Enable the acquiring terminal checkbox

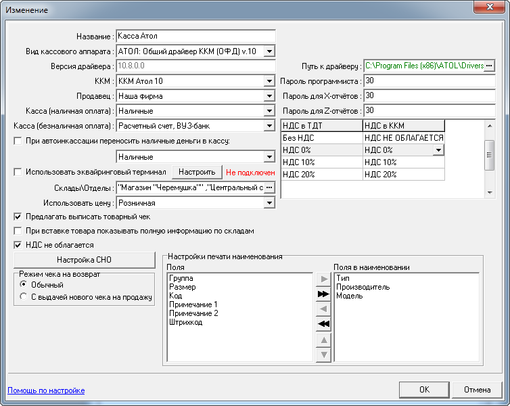[x=18, y=172]
